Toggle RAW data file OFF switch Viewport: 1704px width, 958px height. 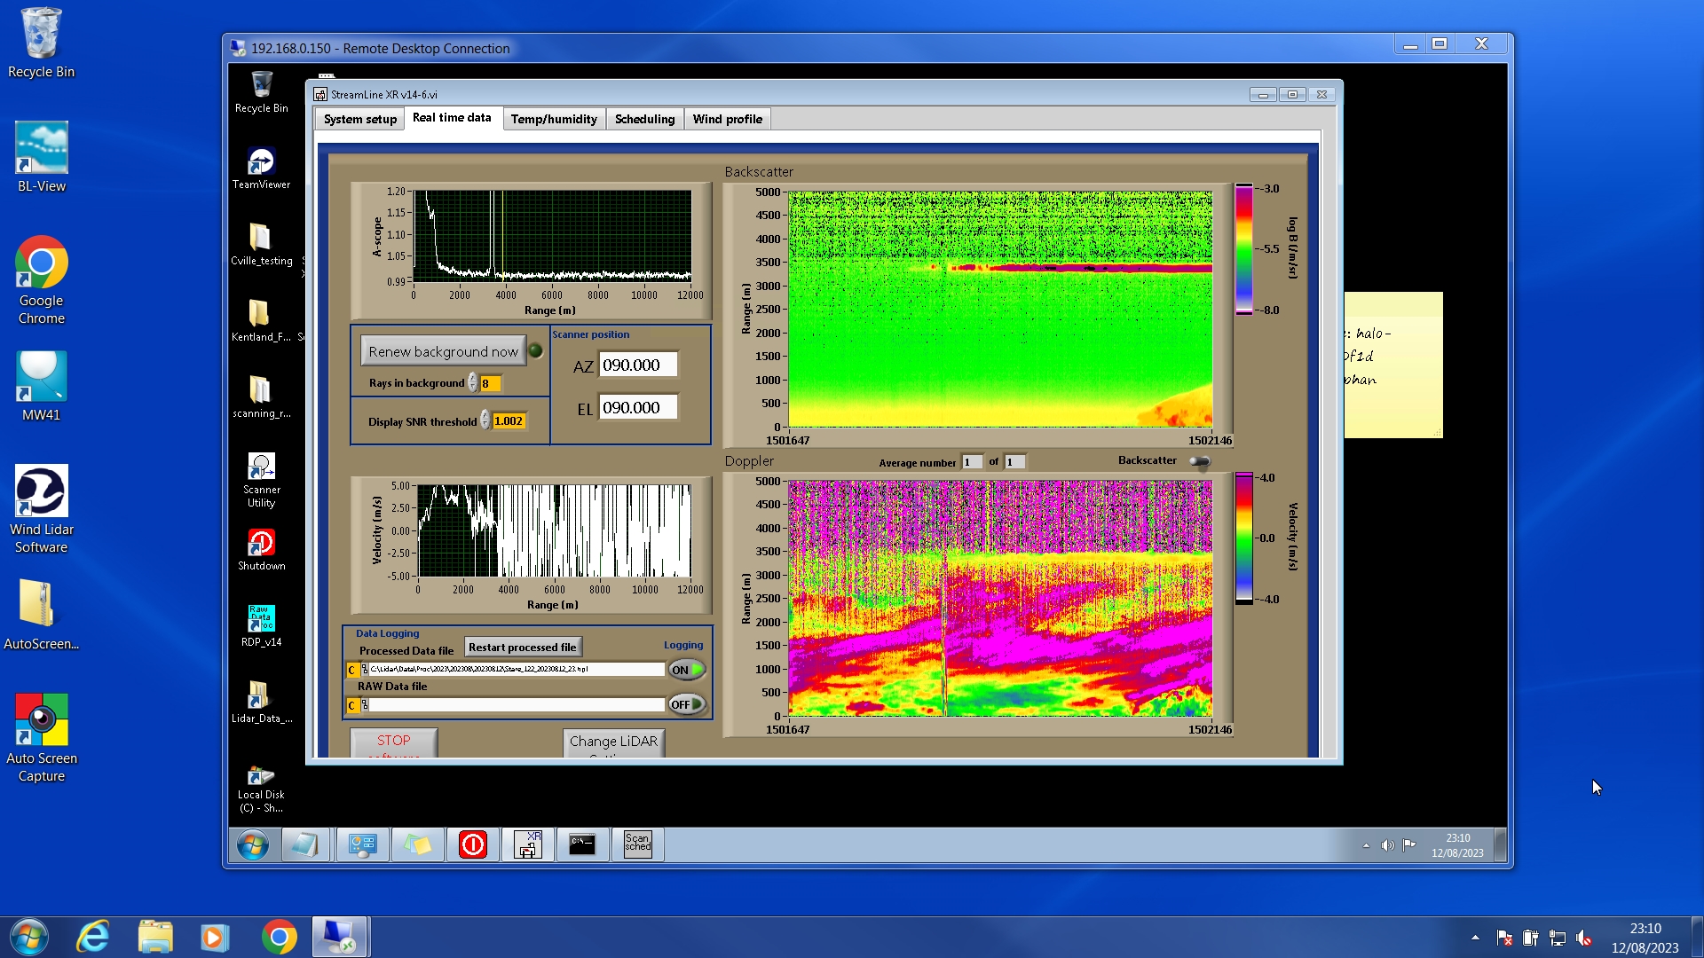tap(687, 704)
